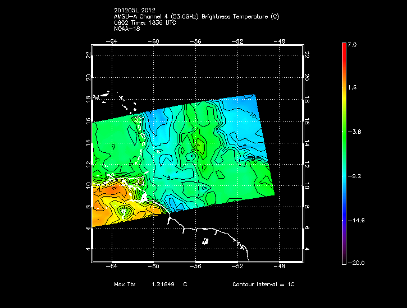Click the 7.0 label on color scale
The width and height of the screenshot is (407, 308).
(352, 44)
